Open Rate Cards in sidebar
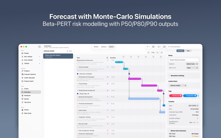Screen dimensions: 221x138 [x=28, y=113]
